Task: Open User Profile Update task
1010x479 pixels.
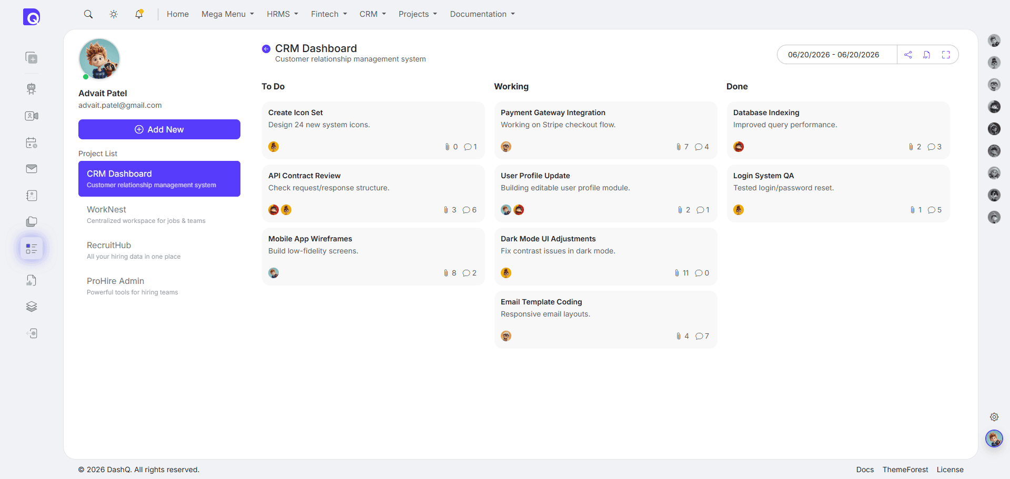Action: pyautogui.click(x=606, y=193)
